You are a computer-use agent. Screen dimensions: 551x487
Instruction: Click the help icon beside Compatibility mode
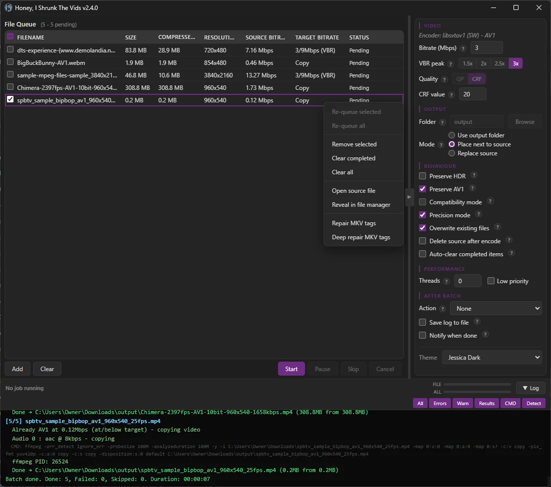pos(490,201)
